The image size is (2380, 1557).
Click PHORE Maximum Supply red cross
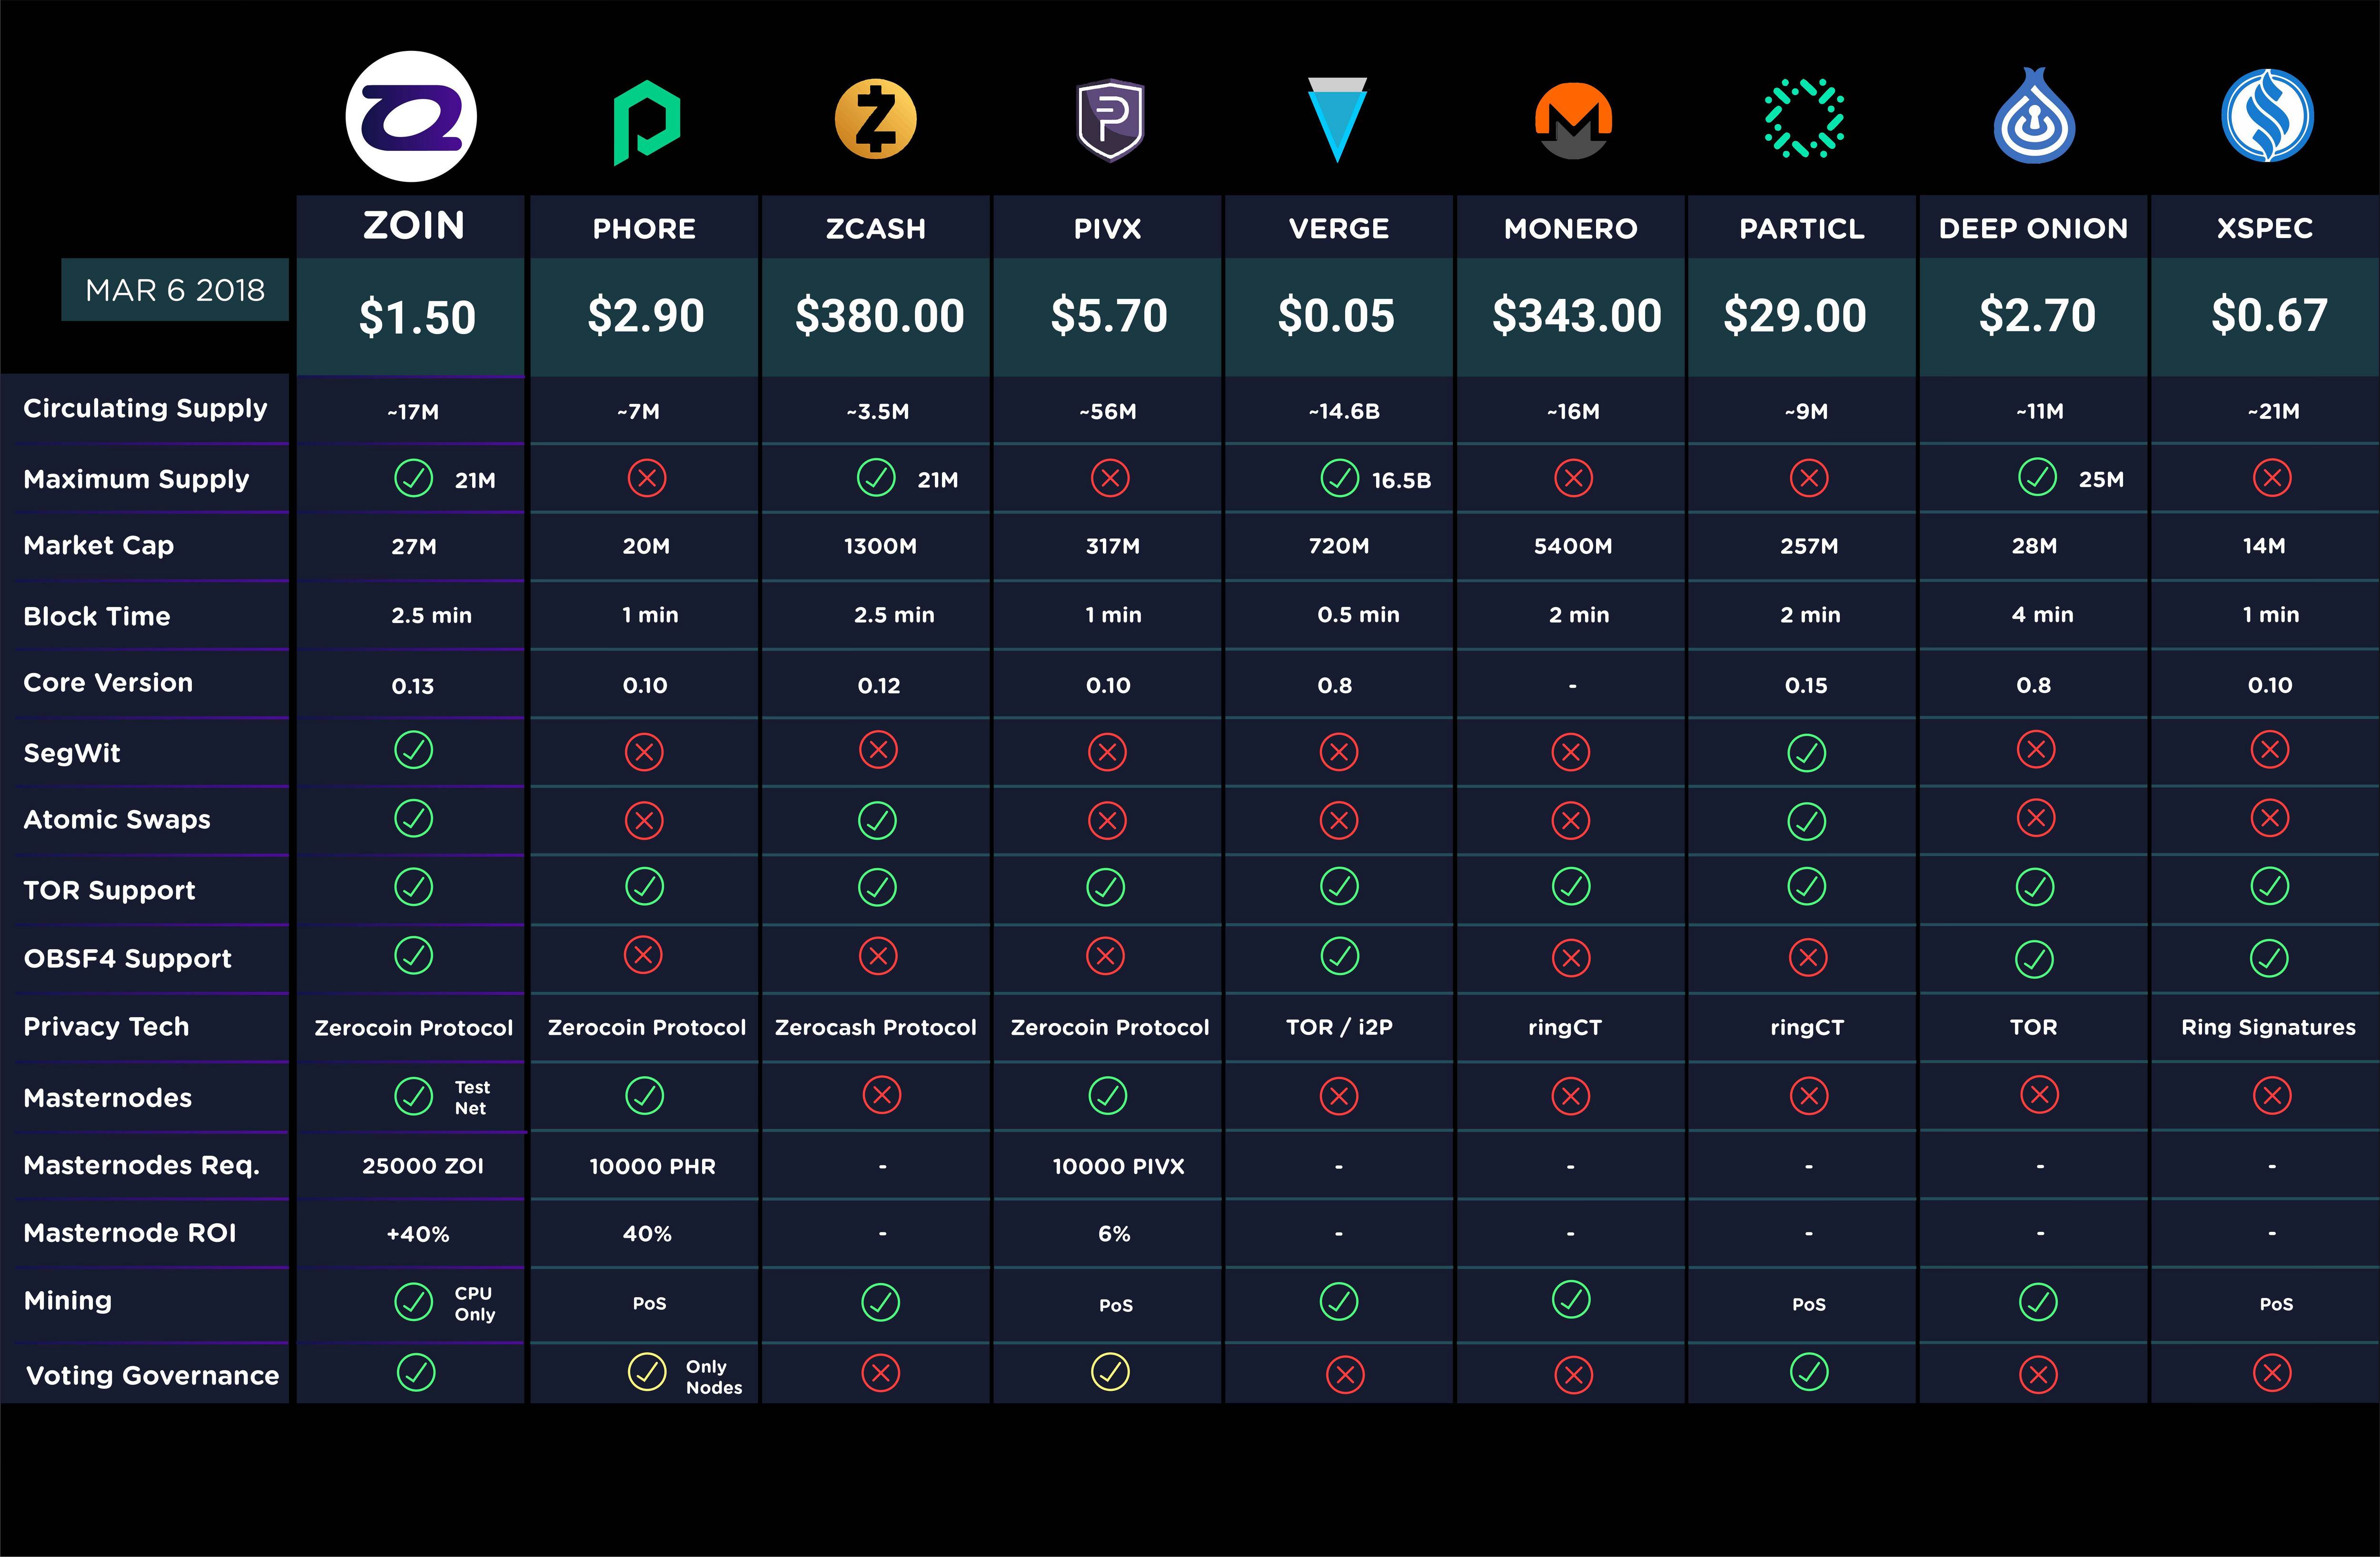click(x=646, y=478)
